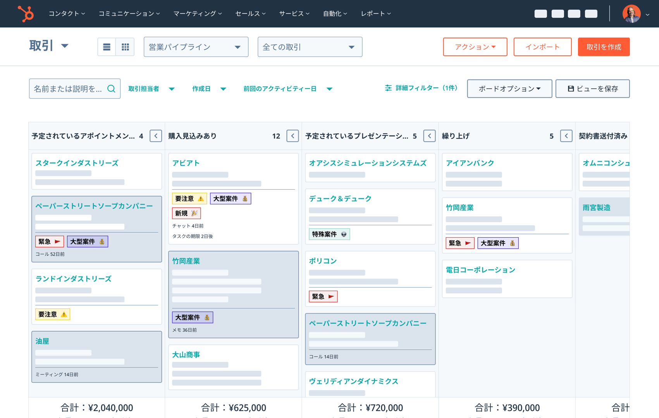This screenshot has height=418, width=659.
Task: Click the 取引を作成 button
Action: tap(604, 46)
